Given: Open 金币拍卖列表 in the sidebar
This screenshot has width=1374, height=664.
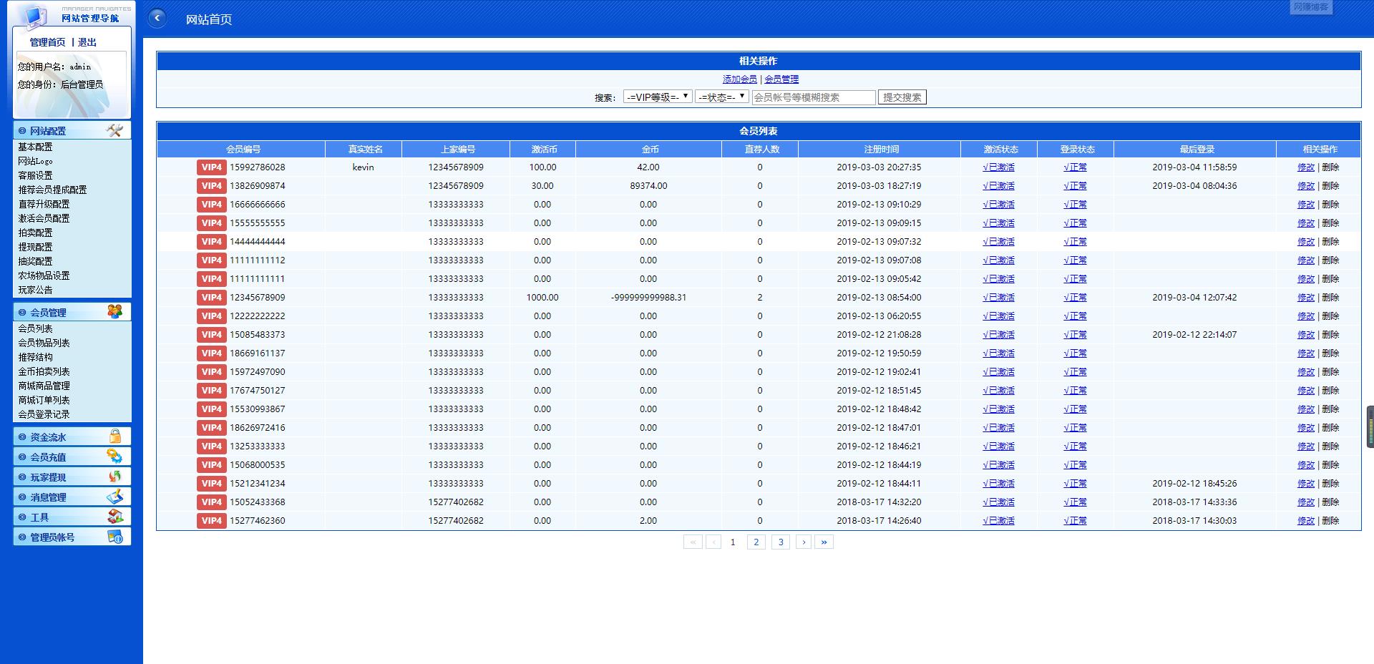Looking at the screenshot, I should (44, 371).
